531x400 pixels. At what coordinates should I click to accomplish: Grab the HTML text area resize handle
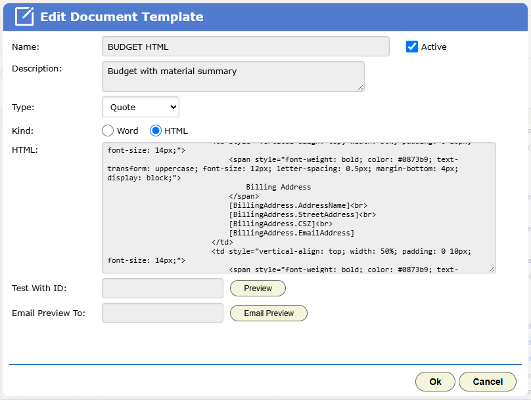492,270
